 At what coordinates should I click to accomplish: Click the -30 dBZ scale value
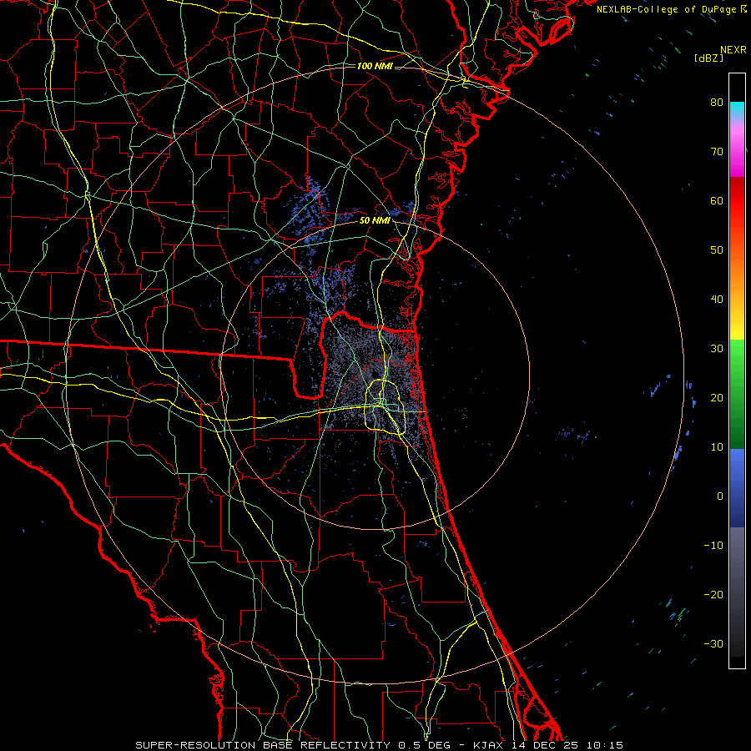[713, 643]
